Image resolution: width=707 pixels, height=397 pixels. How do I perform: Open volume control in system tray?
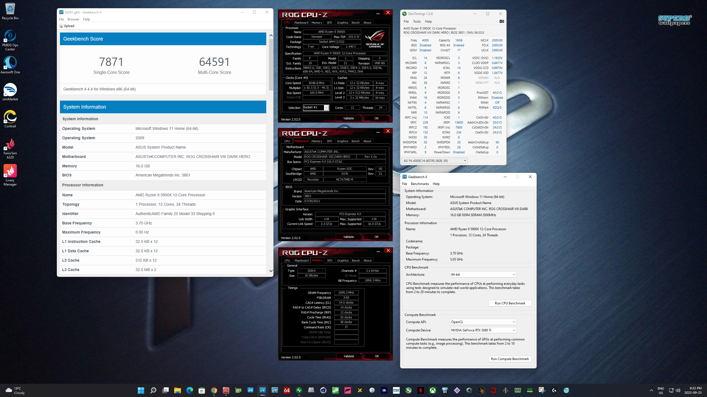pos(678,390)
